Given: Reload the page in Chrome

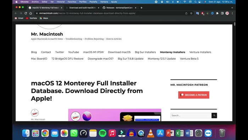Looking at the screenshot, I should (26, 13).
